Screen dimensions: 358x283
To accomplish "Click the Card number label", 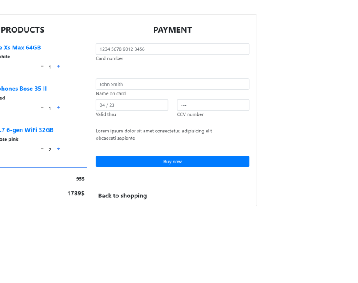I will (110, 58).
